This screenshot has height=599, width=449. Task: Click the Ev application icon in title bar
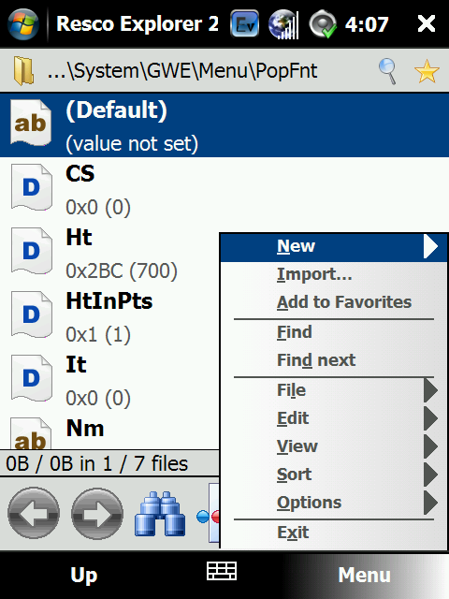click(244, 24)
